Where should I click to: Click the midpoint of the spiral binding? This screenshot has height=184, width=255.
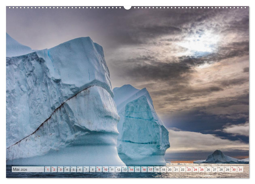pyautogui.click(x=128, y=9)
